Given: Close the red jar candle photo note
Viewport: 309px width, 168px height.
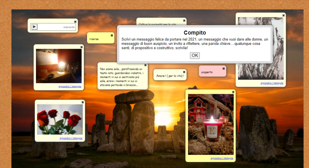Looking at the screenshot, I should click(x=233, y=92).
